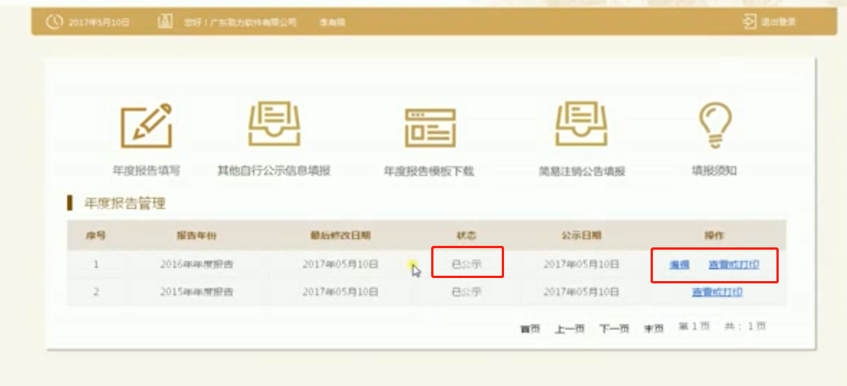Click the building icon beside the company name
847x386 pixels.
165,22
